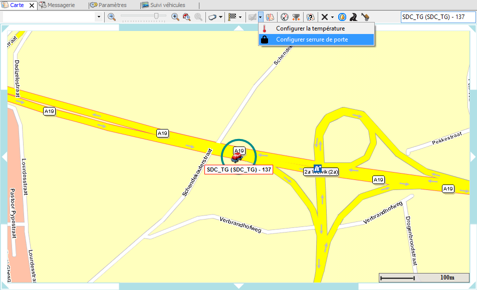
Task: Click the winding road icon
Action: tap(354, 16)
